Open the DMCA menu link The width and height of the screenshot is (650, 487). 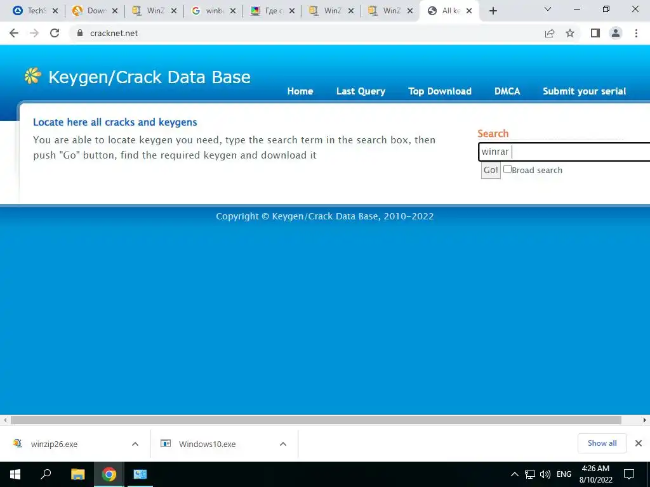click(507, 91)
